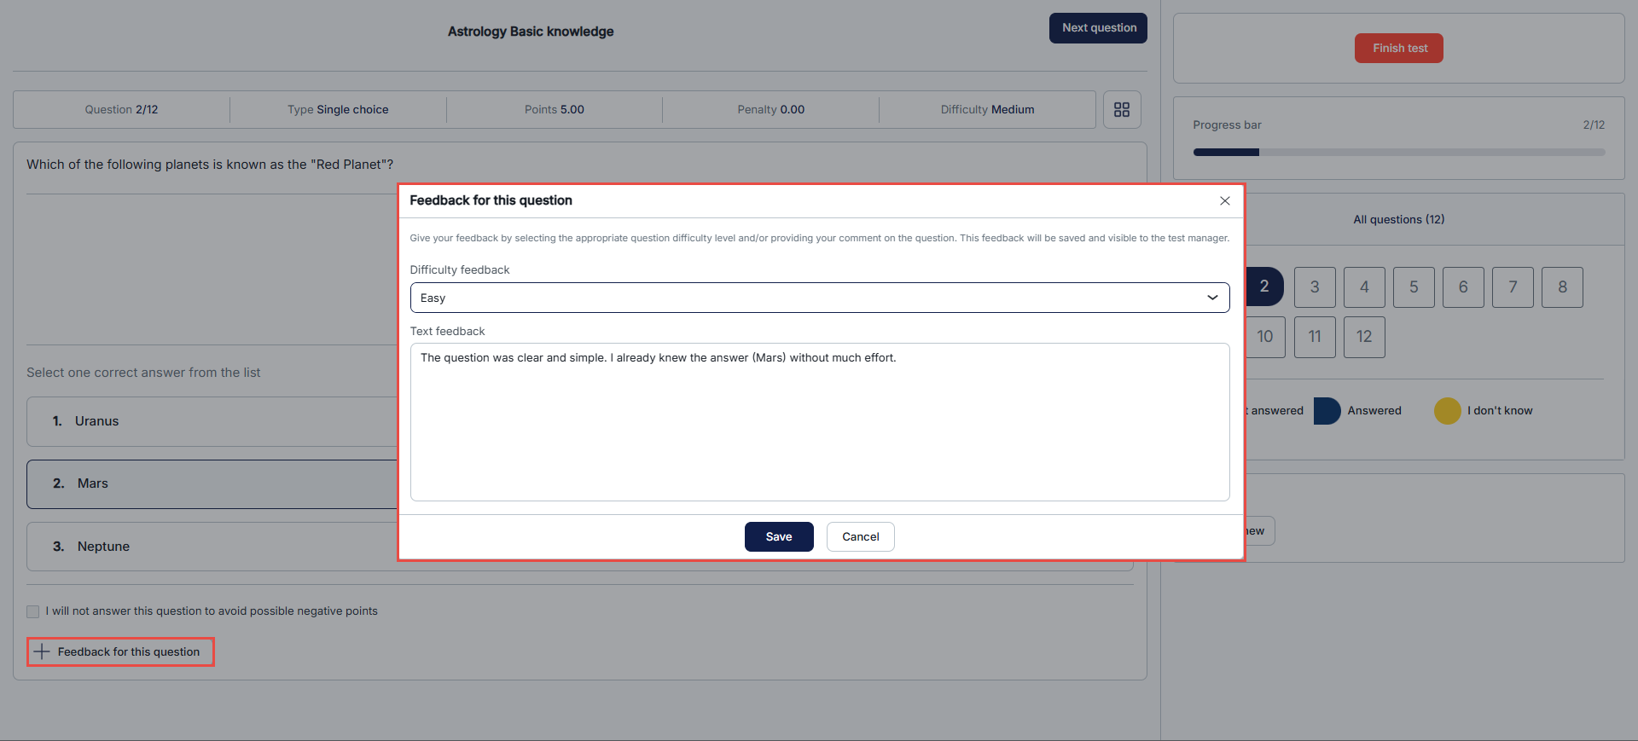Click the blue Answered legend indicator
This screenshot has height=741, width=1638.
point(1327,411)
